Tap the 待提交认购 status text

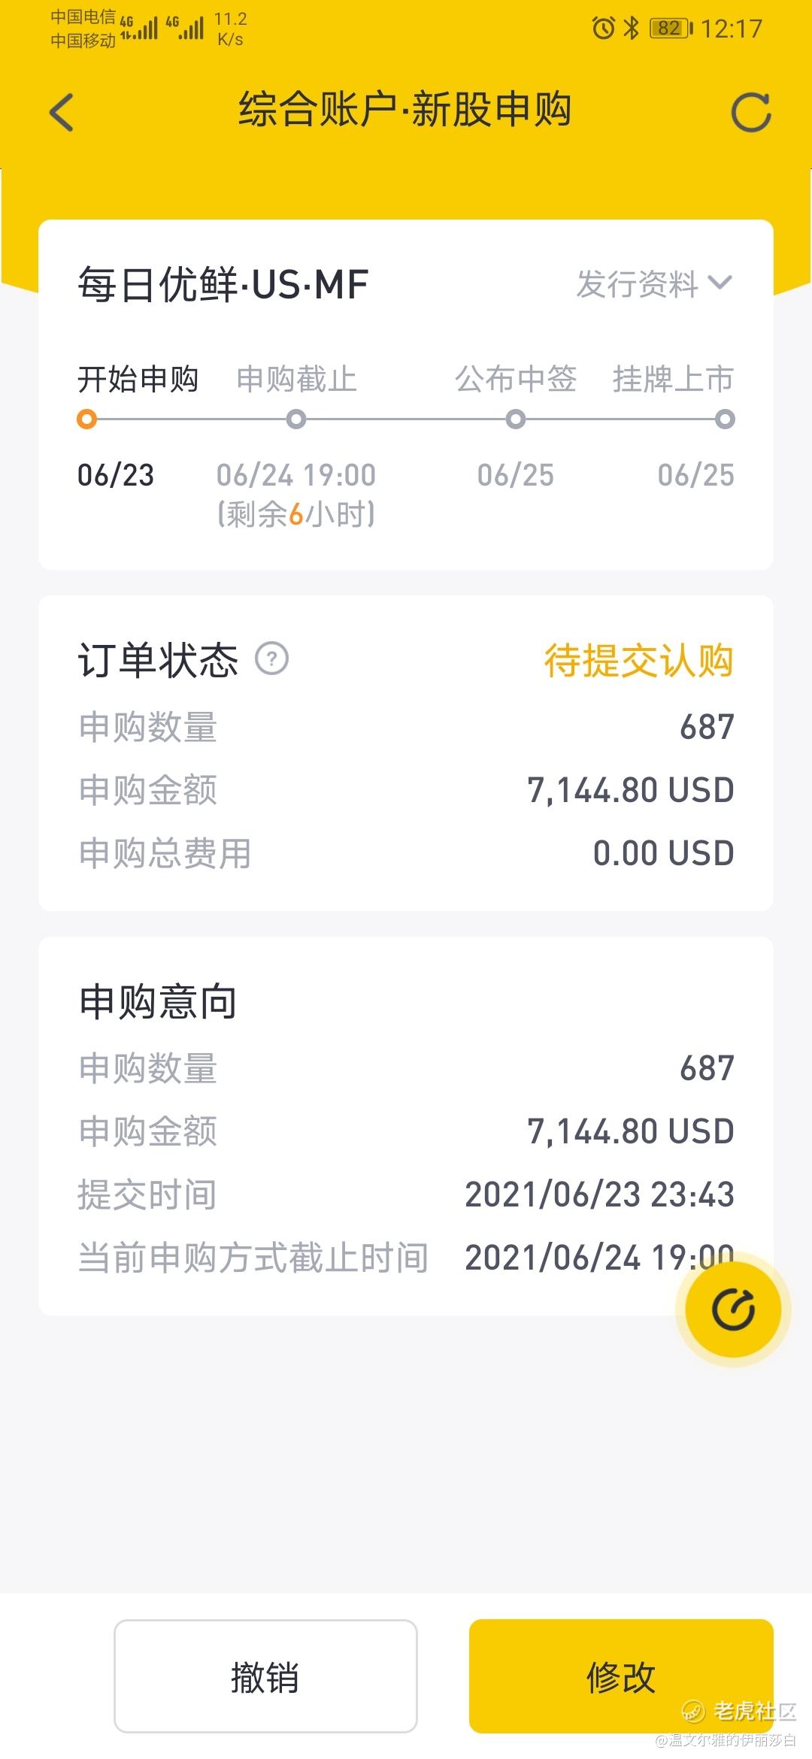(638, 661)
